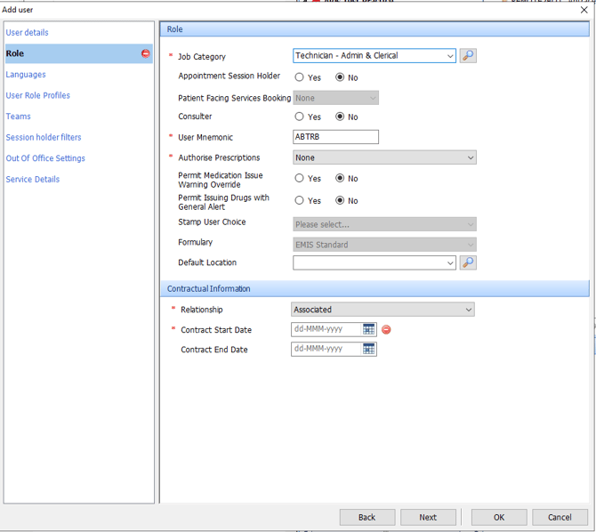This screenshot has width=596, height=532.
Task: Open the Authorise Prescriptions dropdown
Action: point(470,157)
